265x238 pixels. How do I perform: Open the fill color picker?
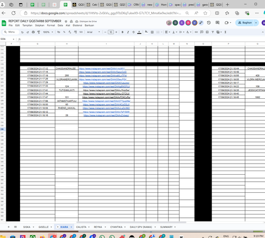146,32
